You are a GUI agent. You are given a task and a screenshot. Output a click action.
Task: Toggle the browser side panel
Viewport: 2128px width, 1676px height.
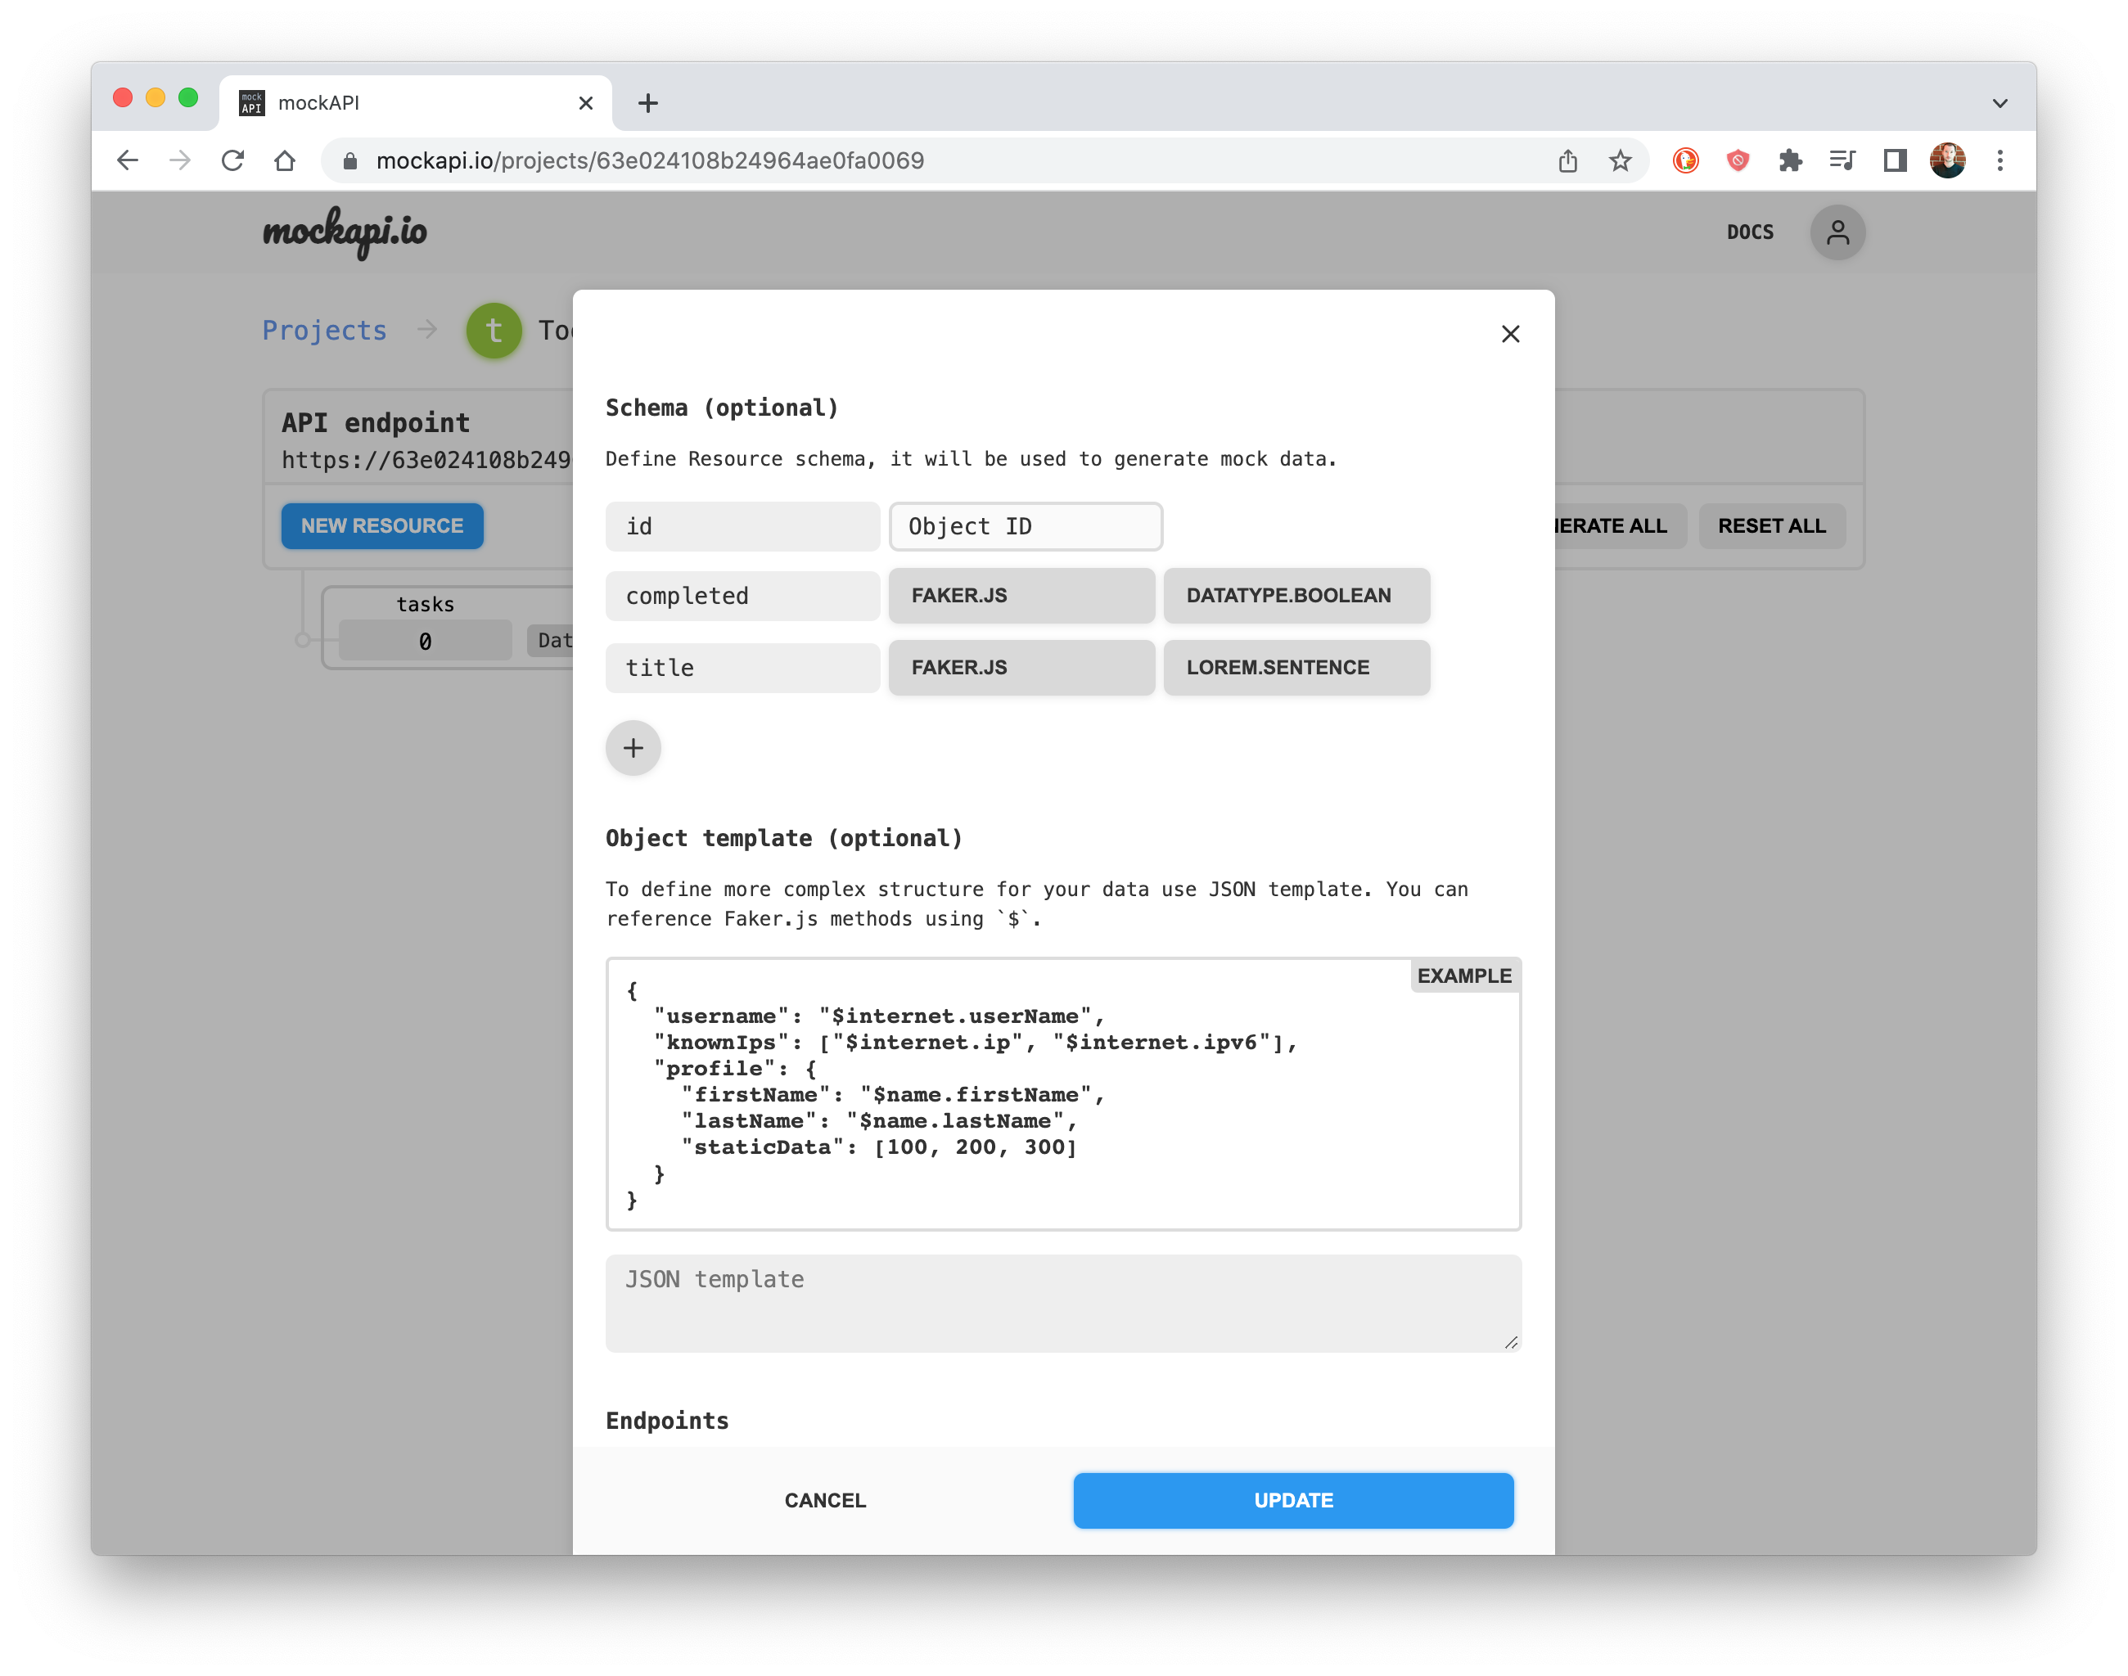pos(1895,160)
